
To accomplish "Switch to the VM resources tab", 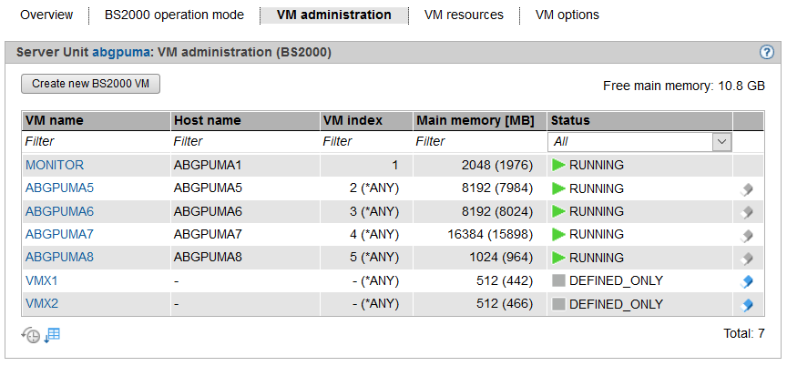I will (x=464, y=15).
